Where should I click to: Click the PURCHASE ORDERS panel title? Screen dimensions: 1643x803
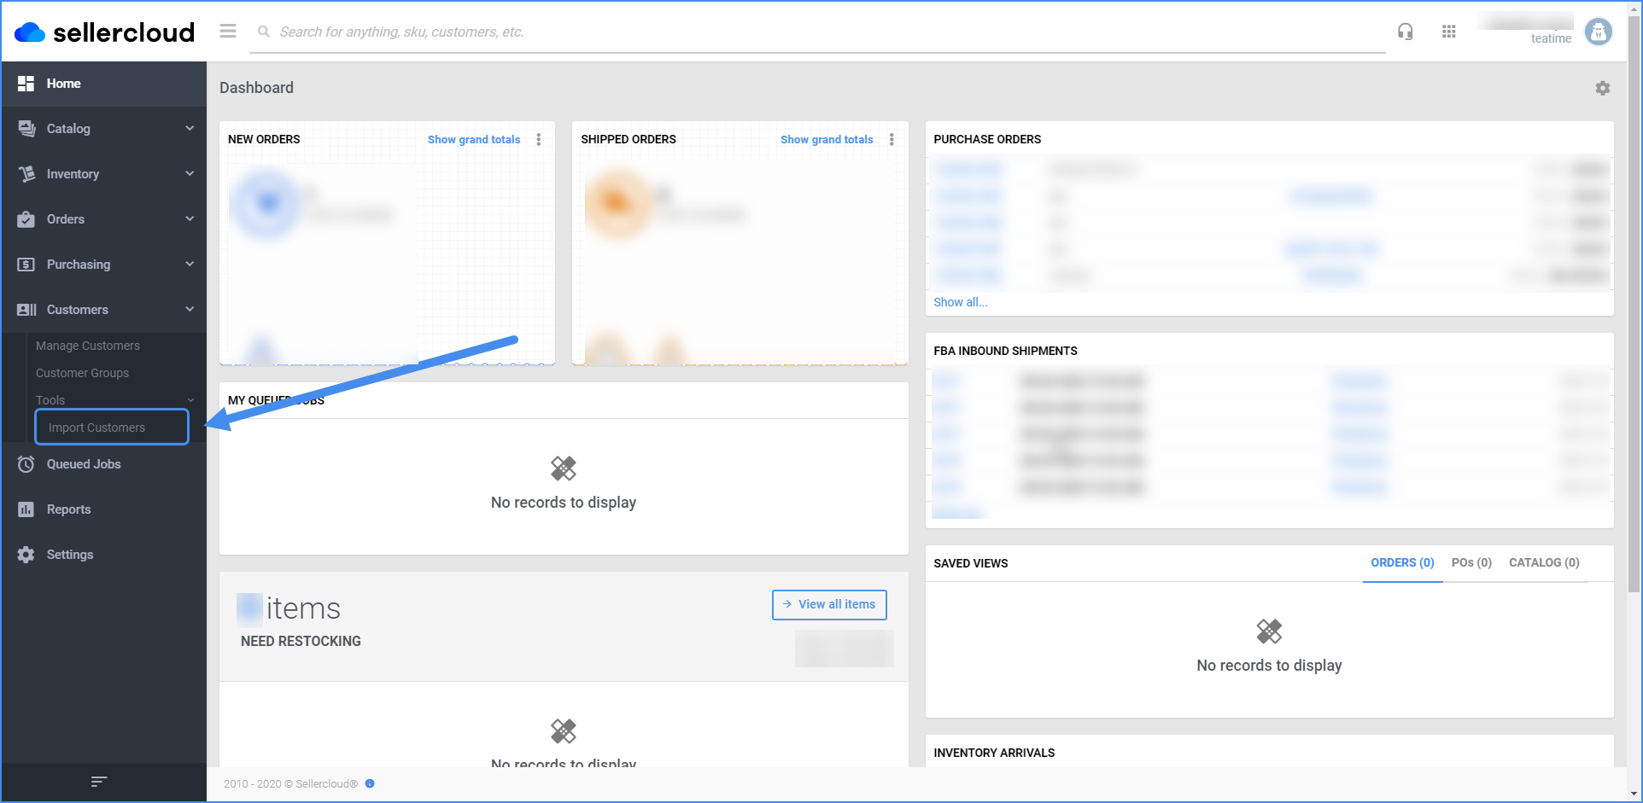987,139
